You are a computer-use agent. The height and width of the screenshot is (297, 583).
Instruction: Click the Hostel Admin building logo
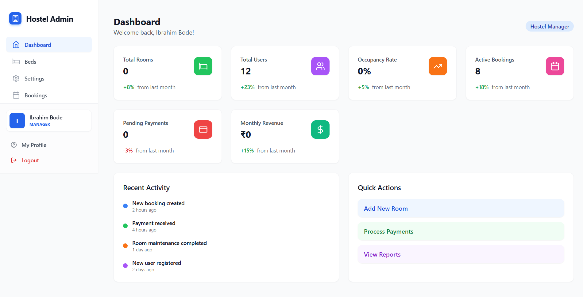click(15, 18)
